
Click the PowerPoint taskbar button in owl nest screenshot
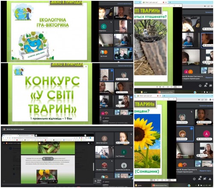166,92
